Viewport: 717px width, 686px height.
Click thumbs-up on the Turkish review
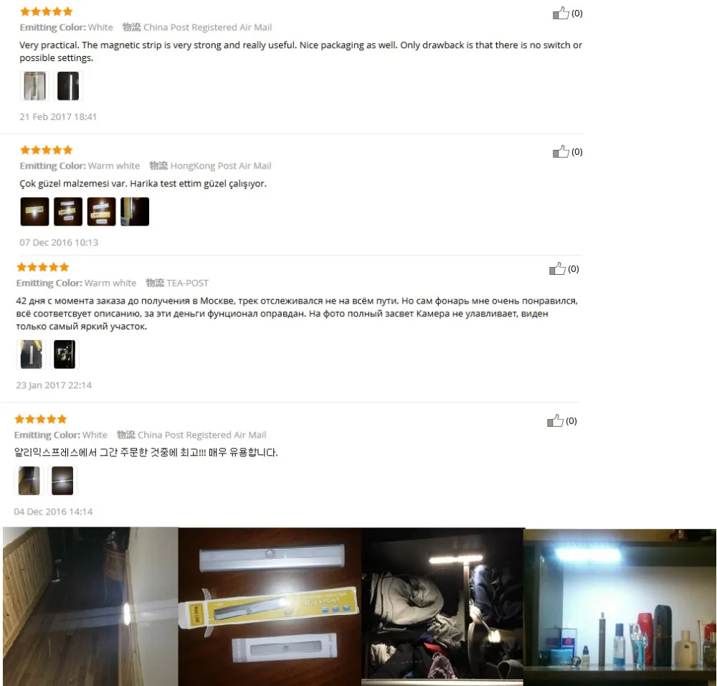[561, 151]
